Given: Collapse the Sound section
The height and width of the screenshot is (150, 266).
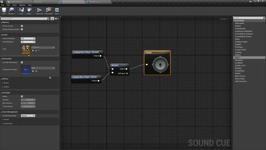Looking at the screenshot, I should tap(1, 35).
